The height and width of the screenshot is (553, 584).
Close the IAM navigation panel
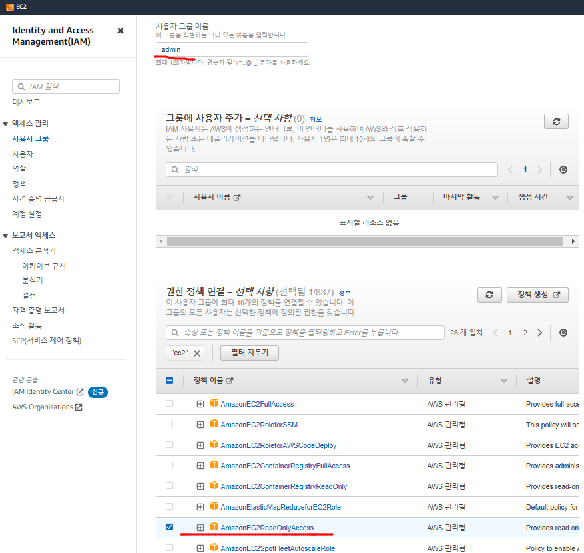[x=121, y=31]
